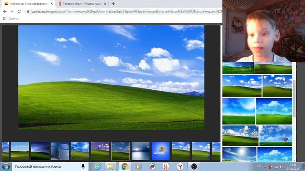
Task: Click the scrollbar down arrow in side panel
Action: (295, 160)
